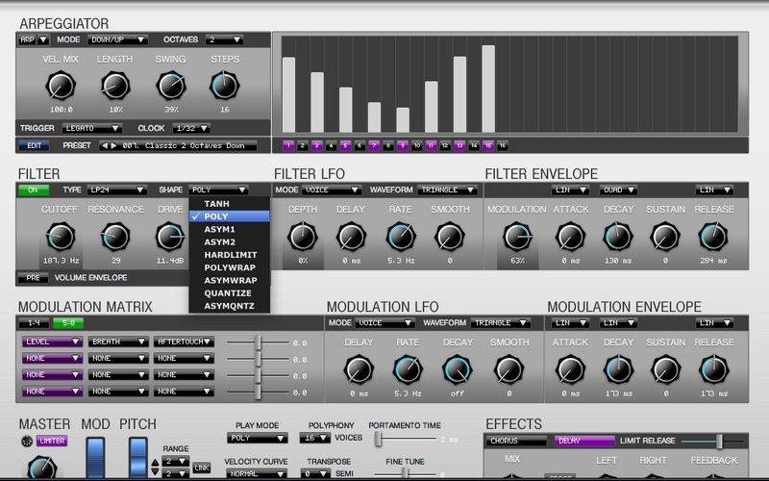769x481 pixels.
Task: Click the pitch range LINK button
Action: pos(201,468)
